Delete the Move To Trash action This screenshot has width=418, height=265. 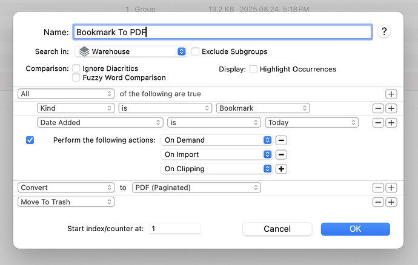pos(378,202)
